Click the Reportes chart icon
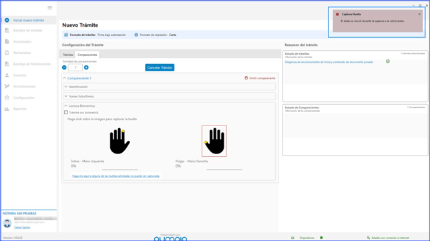 (x=7, y=109)
